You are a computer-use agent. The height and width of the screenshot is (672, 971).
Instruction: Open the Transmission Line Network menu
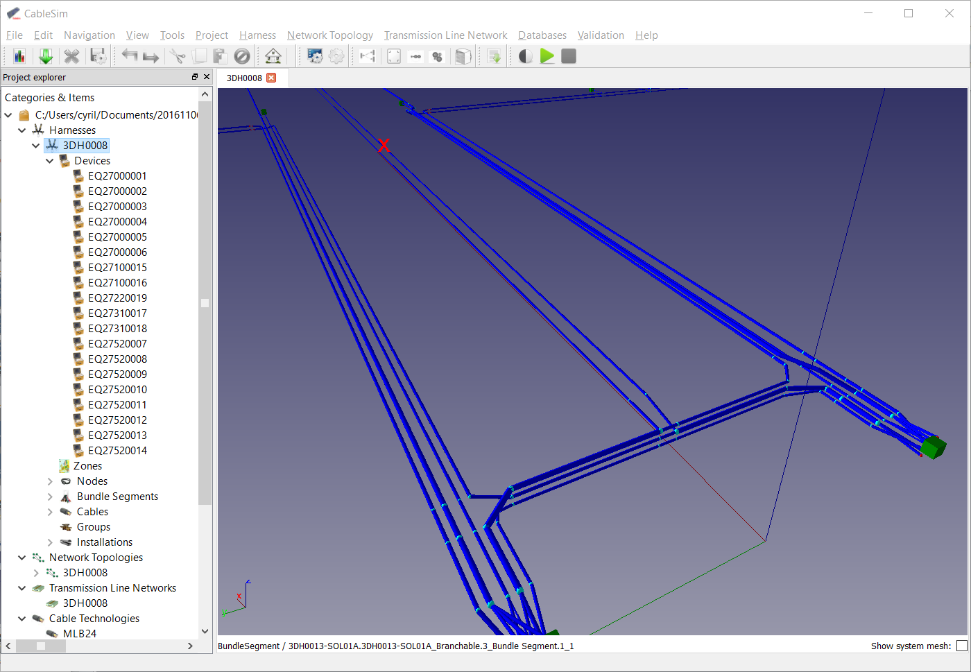tap(445, 35)
